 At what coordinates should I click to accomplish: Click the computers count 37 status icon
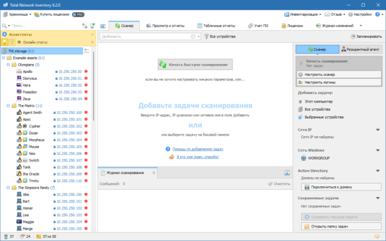tap(8, 237)
